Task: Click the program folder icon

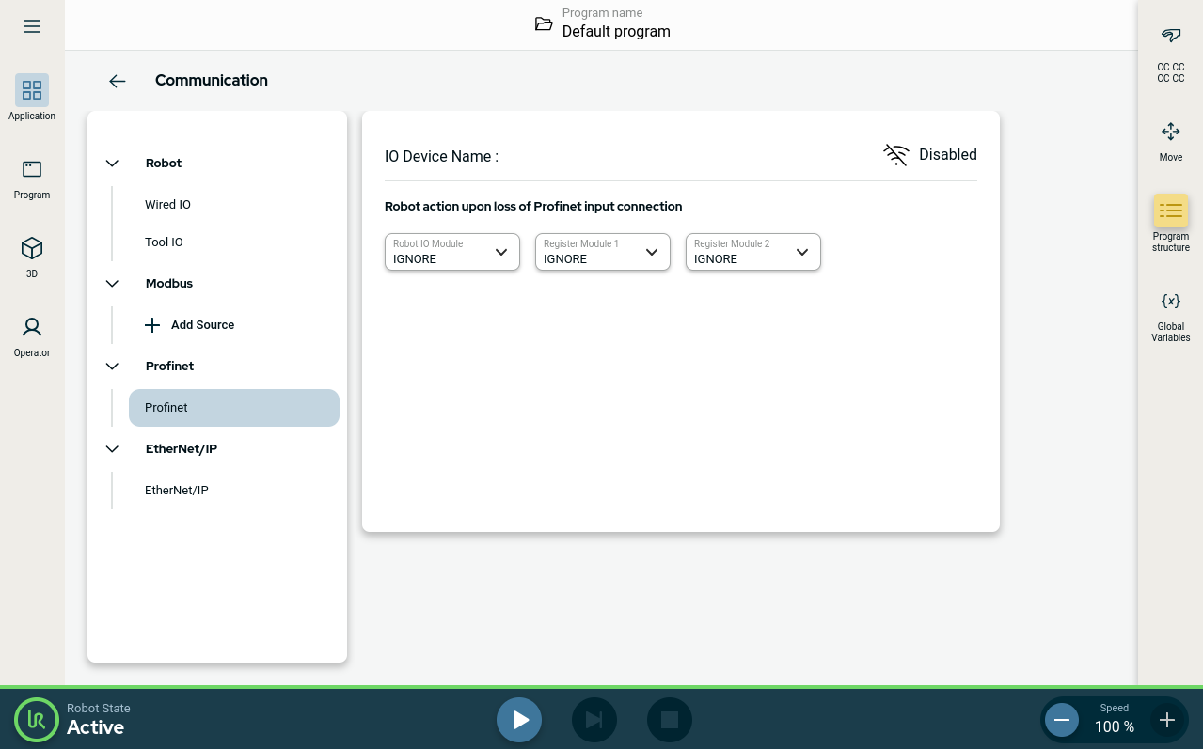Action: (x=544, y=23)
